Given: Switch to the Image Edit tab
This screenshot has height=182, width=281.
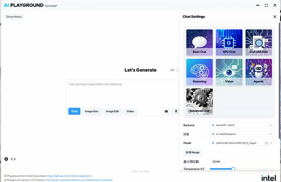Looking at the screenshot, I should (112, 111).
